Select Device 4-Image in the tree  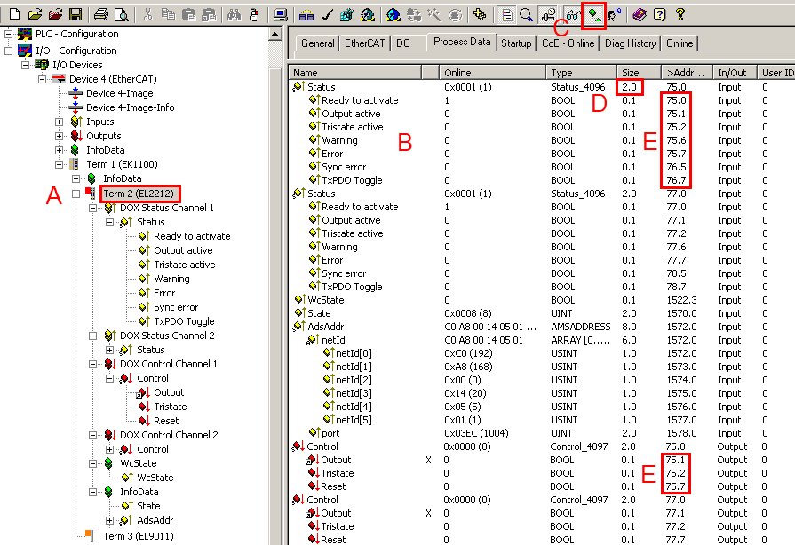tap(120, 93)
